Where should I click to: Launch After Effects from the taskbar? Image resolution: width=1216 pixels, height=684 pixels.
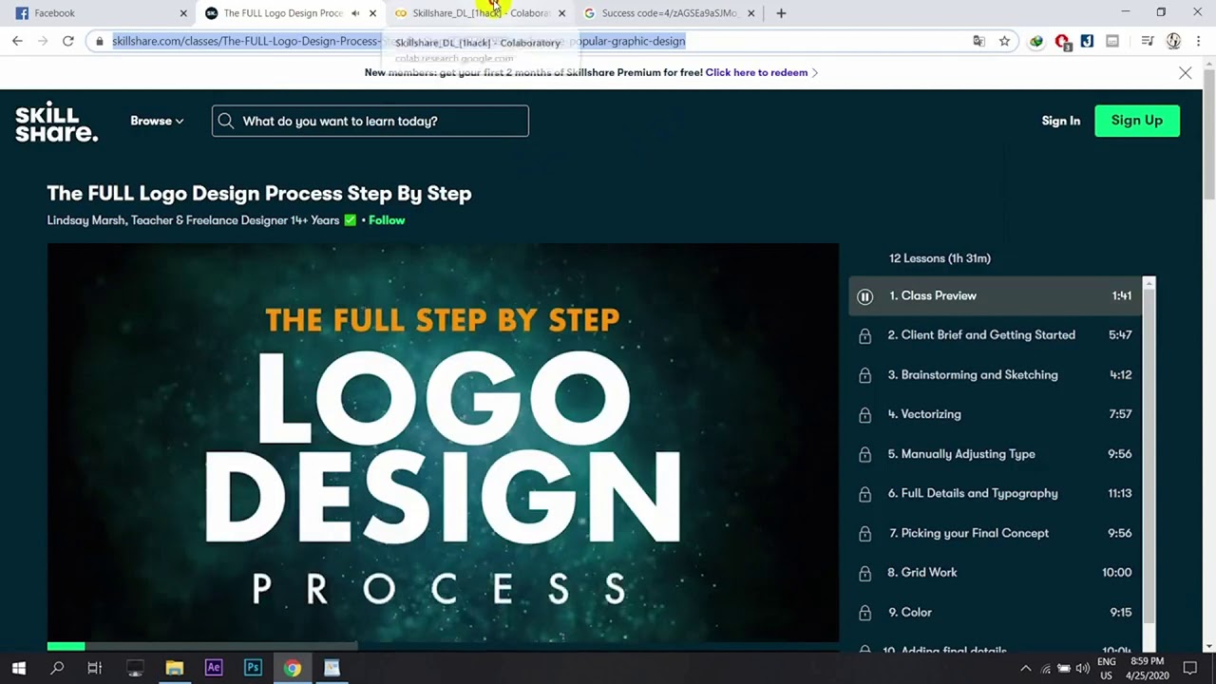point(214,668)
